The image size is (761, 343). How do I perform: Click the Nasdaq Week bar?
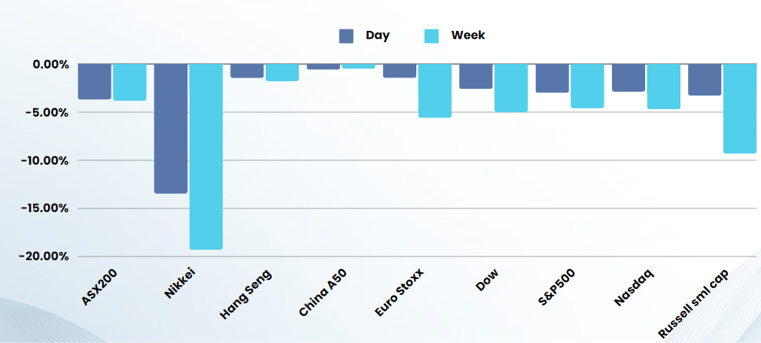(x=663, y=87)
